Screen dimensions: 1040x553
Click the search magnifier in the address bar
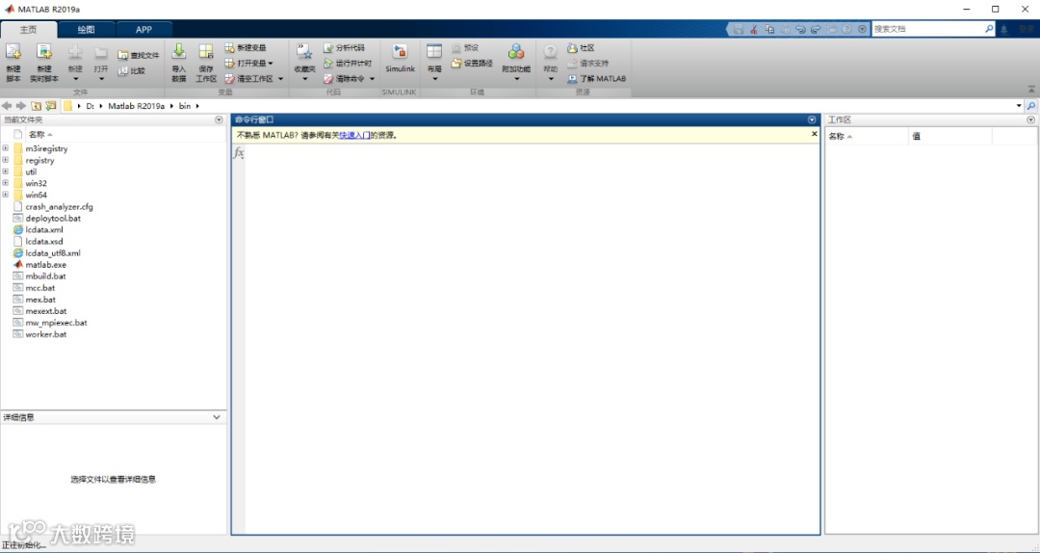click(x=1031, y=106)
